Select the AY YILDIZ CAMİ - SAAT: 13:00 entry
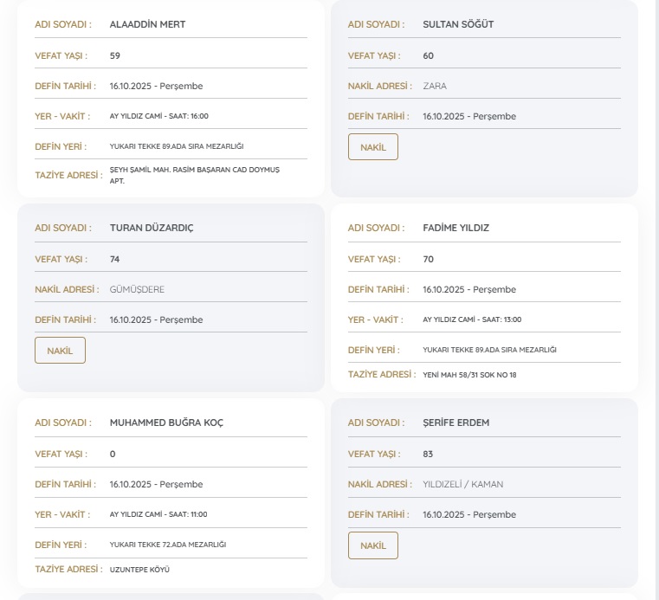Image resolution: width=659 pixels, height=600 pixels. point(472,319)
